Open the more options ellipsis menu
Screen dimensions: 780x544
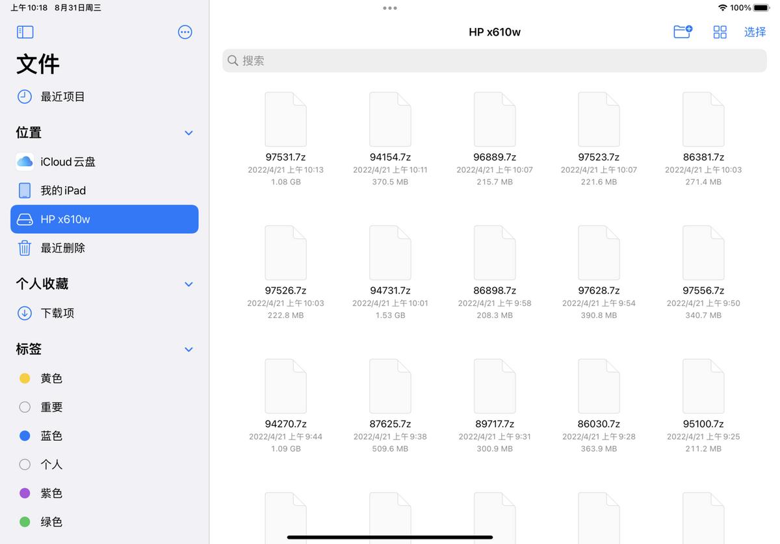pyautogui.click(x=185, y=32)
